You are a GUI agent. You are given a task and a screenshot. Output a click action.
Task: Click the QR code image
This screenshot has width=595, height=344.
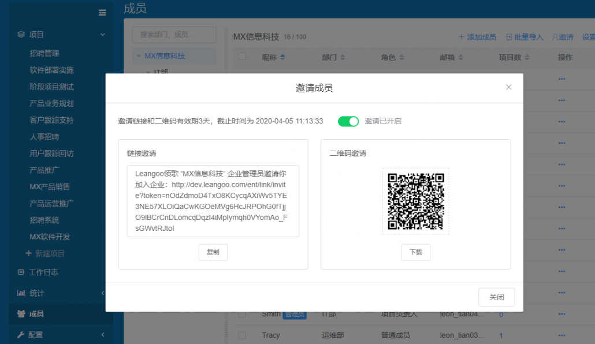click(x=415, y=201)
